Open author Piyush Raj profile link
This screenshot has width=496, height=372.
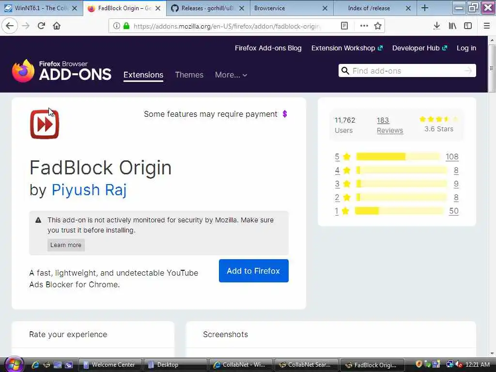click(x=89, y=190)
